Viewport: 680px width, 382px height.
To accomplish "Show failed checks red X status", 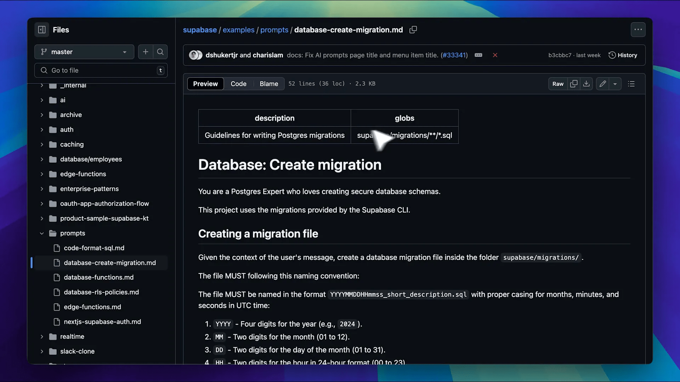I will point(495,55).
